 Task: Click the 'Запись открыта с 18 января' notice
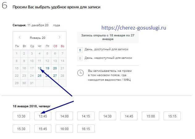(x=108, y=37)
